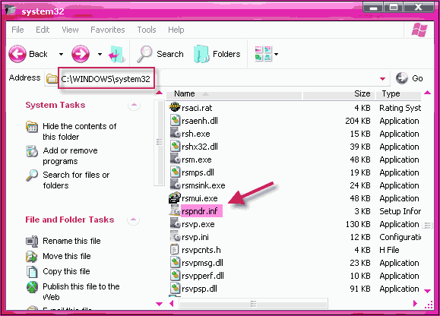The image size is (440, 316).
Task: Open the Back history dropdown arrow
Action: click(61, 54)
